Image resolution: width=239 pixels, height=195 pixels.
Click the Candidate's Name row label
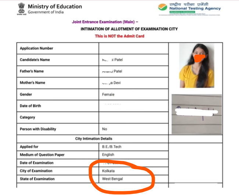point(35,60)
